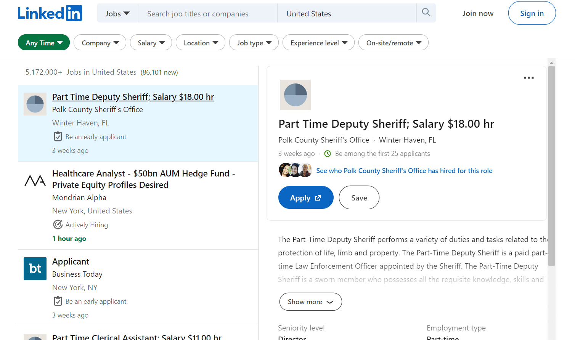
Task: Expand job description with Show more
Action: tap(310, 302)
